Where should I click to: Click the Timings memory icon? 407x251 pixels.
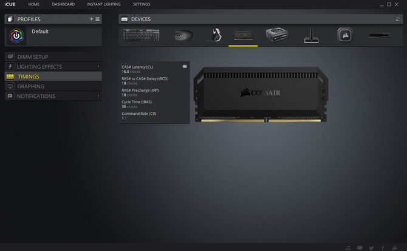(10, 77)
